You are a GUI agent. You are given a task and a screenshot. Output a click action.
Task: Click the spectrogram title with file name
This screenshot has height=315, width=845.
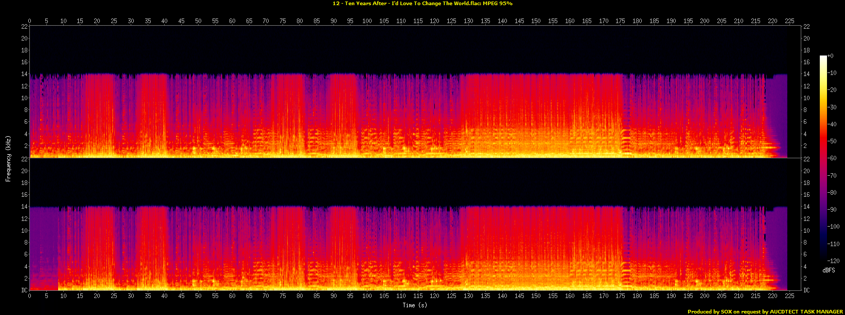[422, 4]
